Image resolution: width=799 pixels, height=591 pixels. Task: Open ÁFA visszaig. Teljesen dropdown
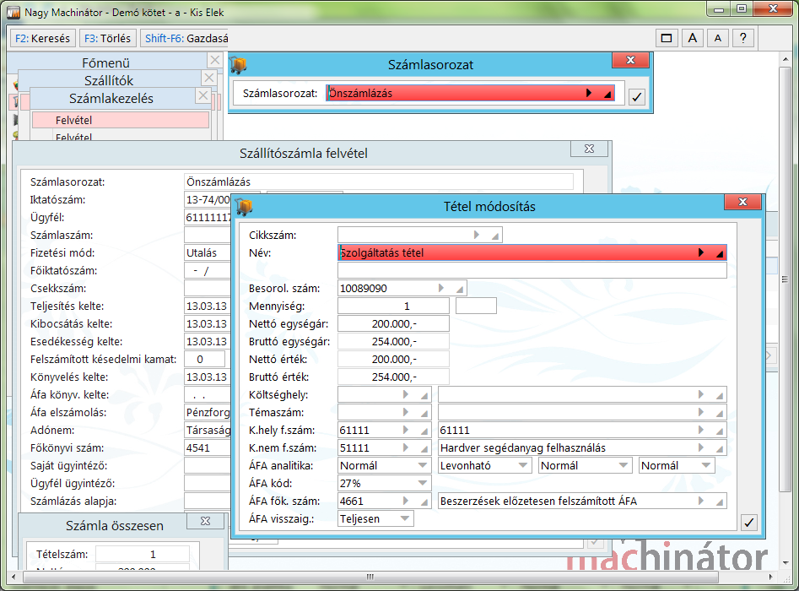(405, 518)
